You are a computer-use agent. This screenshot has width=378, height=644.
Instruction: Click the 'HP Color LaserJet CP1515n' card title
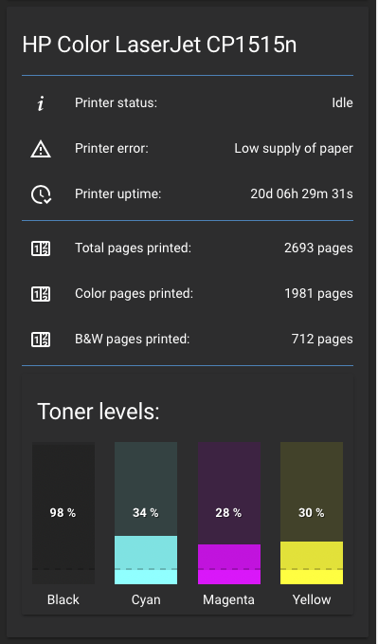point(159,45)
